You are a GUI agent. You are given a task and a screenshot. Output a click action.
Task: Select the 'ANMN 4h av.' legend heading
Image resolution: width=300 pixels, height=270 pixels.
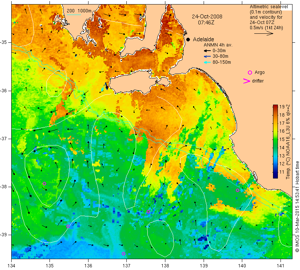click(x=218, y=45)
